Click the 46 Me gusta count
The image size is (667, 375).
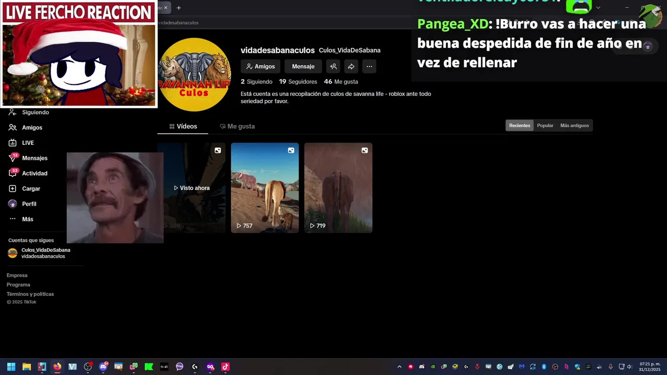click(x=341, y=82)
